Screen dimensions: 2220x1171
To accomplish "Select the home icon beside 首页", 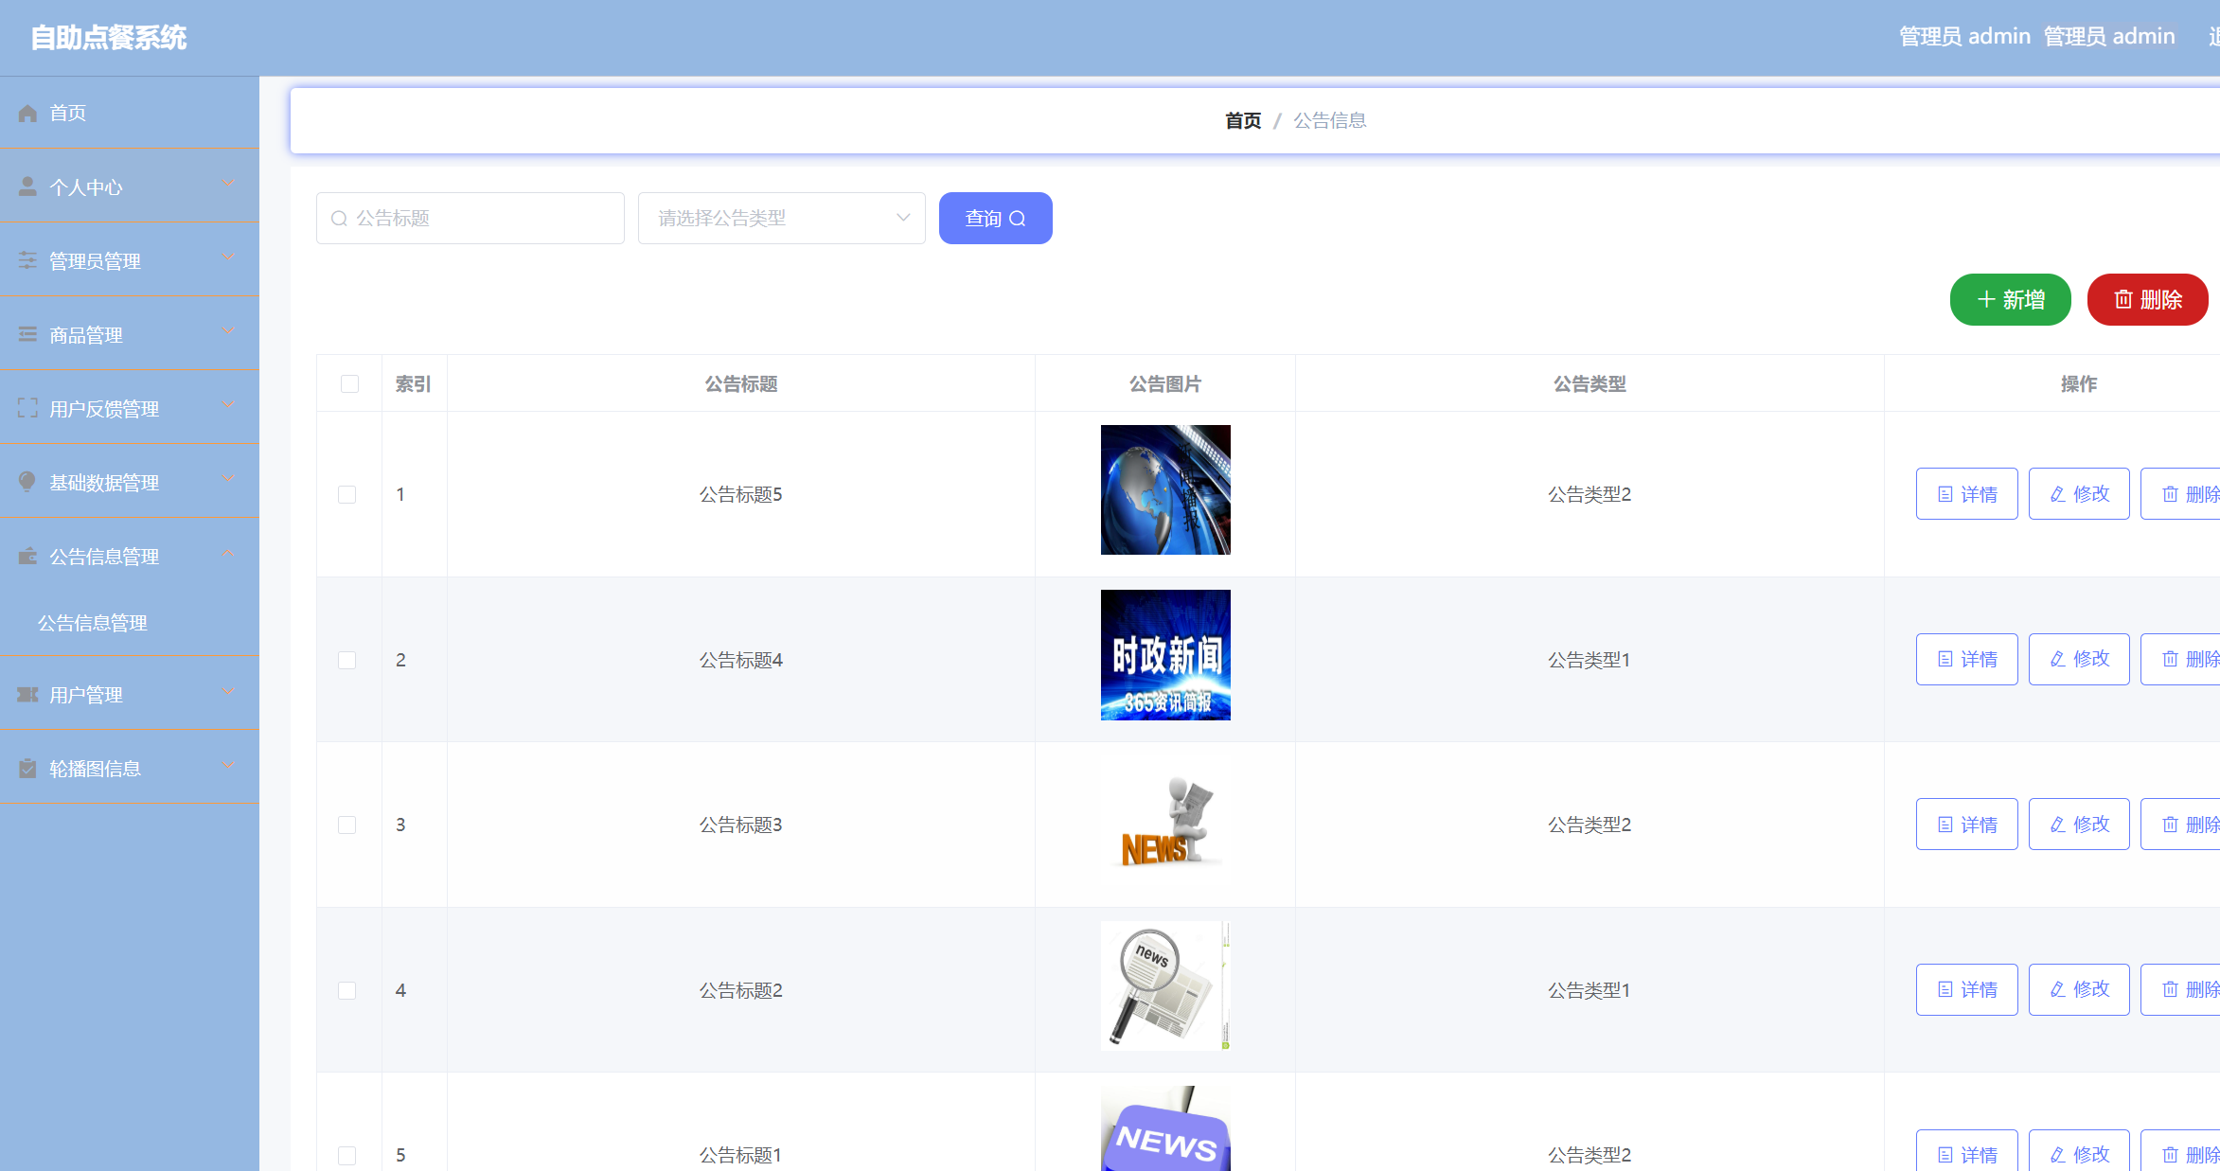I will point(27,113).
